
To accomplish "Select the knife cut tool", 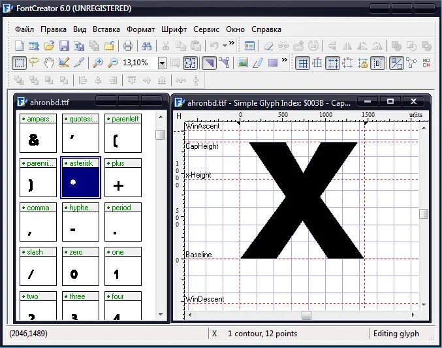I will click(x=78, y=63).
